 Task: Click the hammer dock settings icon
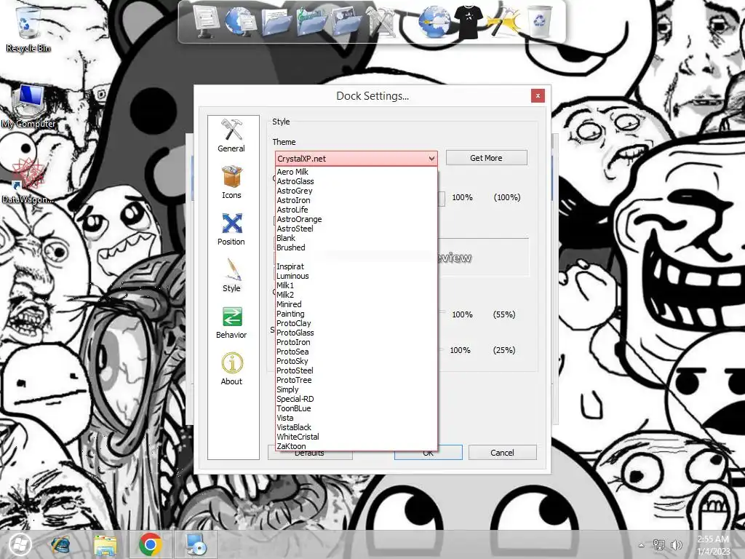point(503,21)
